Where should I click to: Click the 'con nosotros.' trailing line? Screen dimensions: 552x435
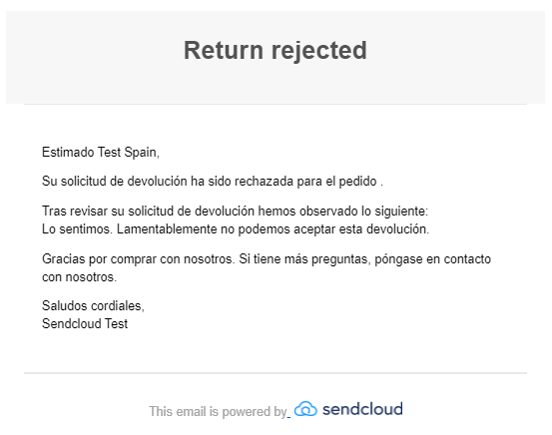pos(79,277)
